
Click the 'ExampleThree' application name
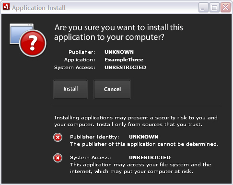click(x=124, y=60)
